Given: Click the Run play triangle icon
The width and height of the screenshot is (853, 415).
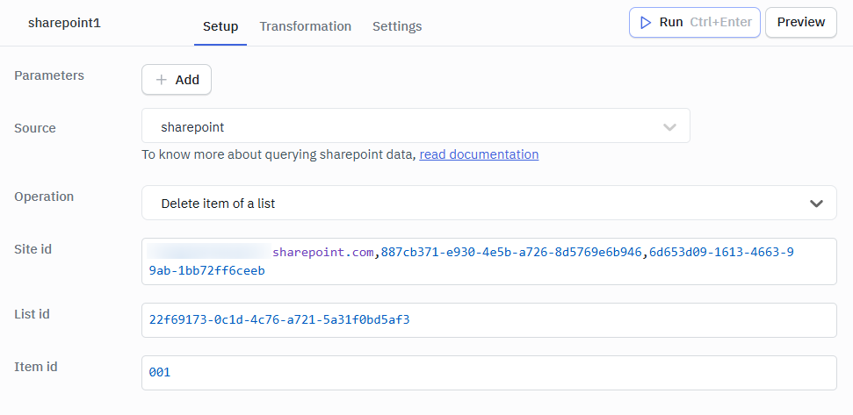Looking at the screenshot, I should (x=646, y=22).
